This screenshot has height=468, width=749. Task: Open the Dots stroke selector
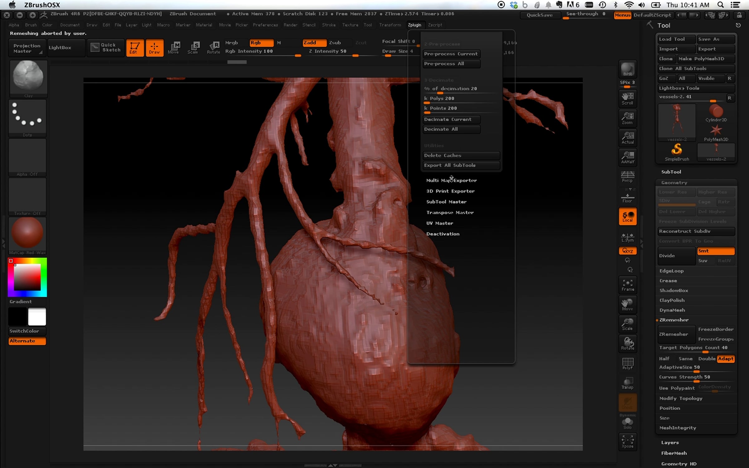click(27, 118)
